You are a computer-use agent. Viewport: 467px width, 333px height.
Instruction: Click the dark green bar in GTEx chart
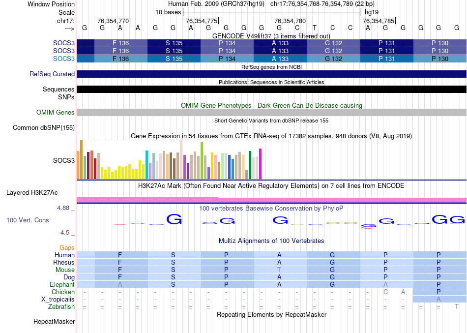pyautogui.click(x=250, y=165)
